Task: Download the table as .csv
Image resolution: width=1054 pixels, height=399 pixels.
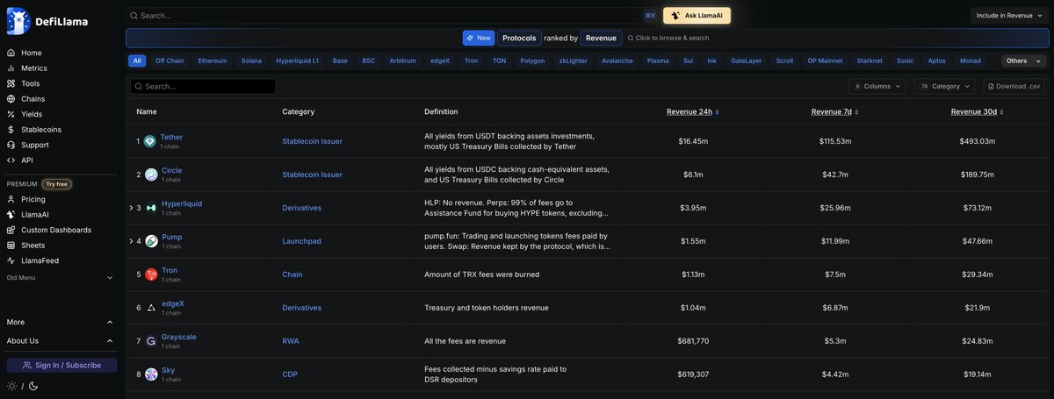Action: coord(1014,86)
